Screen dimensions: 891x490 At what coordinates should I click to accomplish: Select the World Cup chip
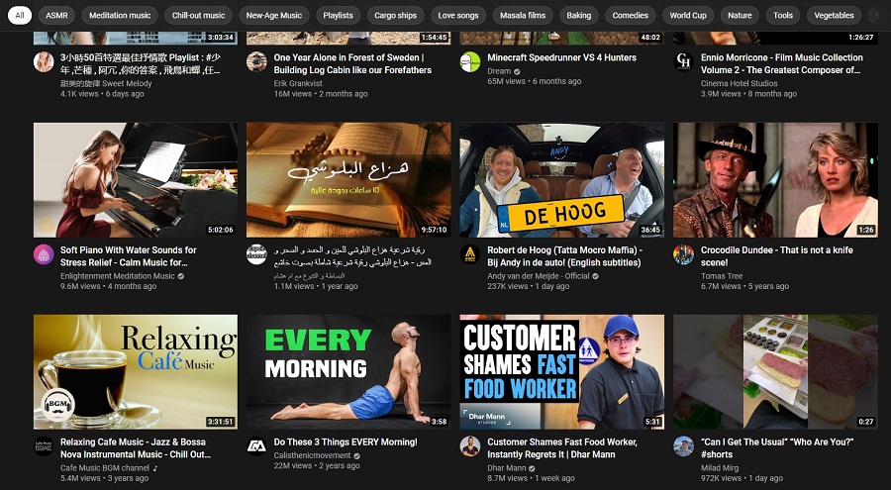(688, 16)
